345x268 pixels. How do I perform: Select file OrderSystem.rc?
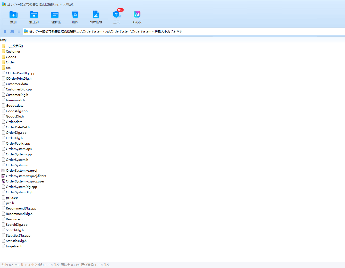tap(15, 165)
